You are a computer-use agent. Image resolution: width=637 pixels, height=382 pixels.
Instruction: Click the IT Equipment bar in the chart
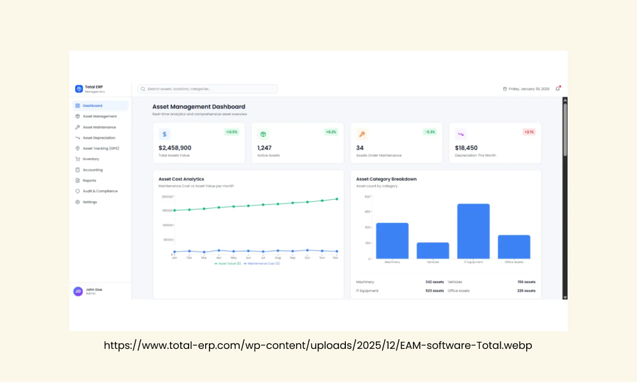coord(473,231)
